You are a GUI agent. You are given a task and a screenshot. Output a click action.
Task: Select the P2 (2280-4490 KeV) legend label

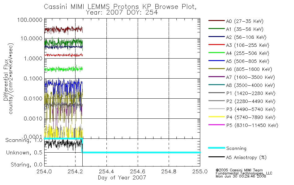tap(251, 101)
